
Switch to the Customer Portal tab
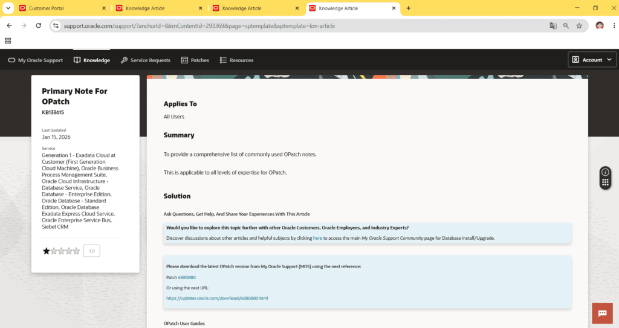[x=62, y=8]
